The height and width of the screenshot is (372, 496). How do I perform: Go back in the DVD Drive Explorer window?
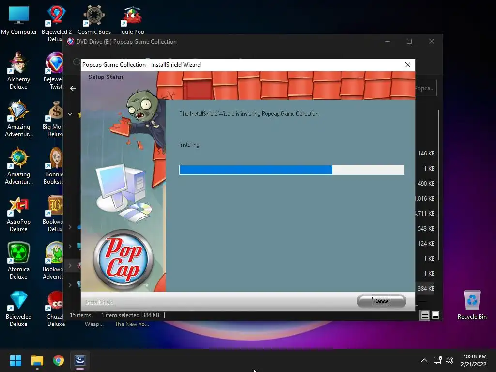tap(73, 88)
